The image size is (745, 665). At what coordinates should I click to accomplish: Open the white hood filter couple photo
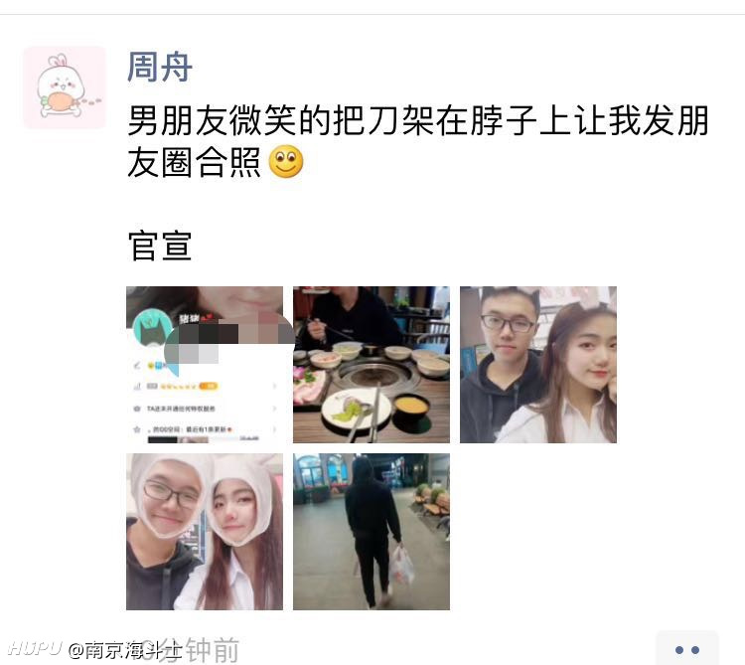[205, 532]
